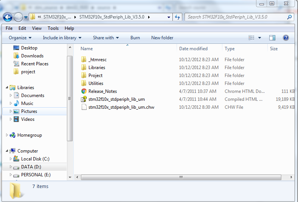The height and width of the screenshot is (202, 298).
Task: Click the Homegroup icon
Action: pyautogui.click(x=12, y=135)
